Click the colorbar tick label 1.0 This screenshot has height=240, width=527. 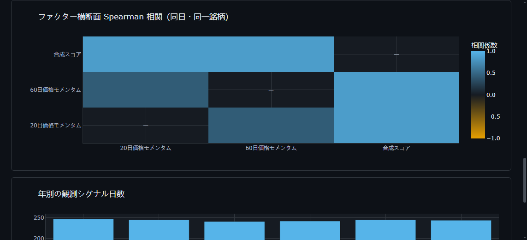tap(491, 52)
